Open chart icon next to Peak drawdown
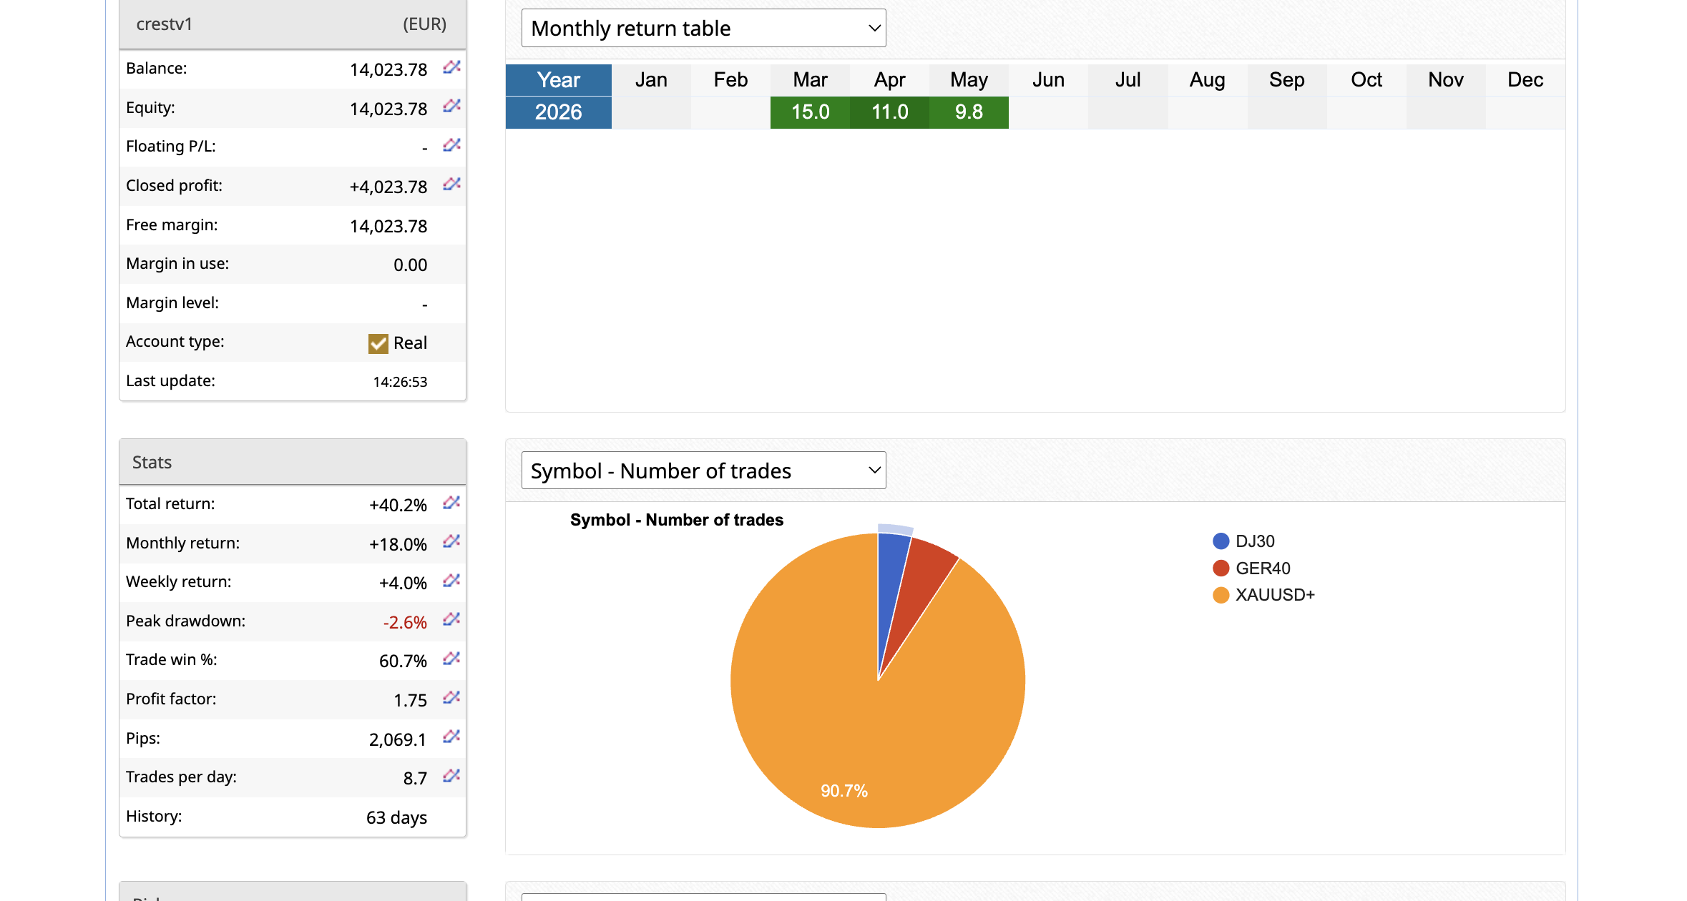Viewport: 1687px width, 901px height. (451, 619)
